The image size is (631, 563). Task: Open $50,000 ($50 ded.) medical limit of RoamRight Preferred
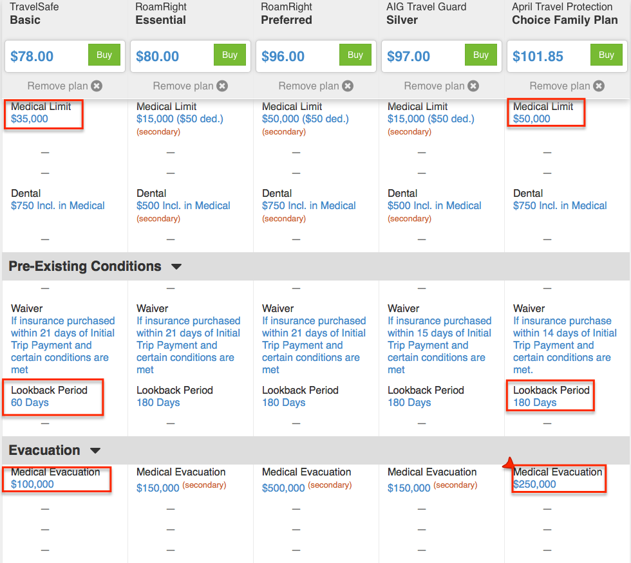coord(305,118)
